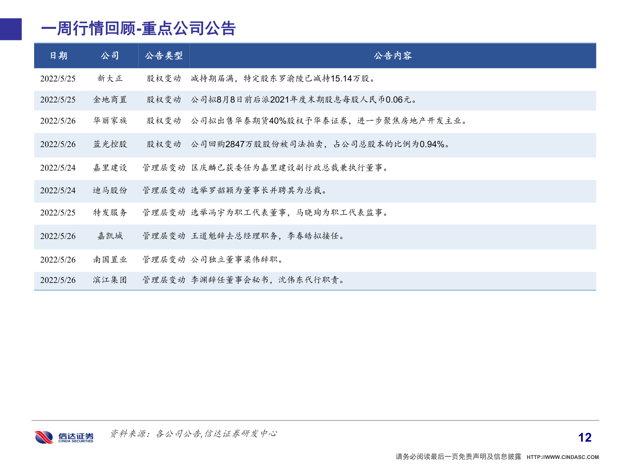Select the 日期 column header
Viewport: 630px width, 473px height.
[x=59, y=56]
